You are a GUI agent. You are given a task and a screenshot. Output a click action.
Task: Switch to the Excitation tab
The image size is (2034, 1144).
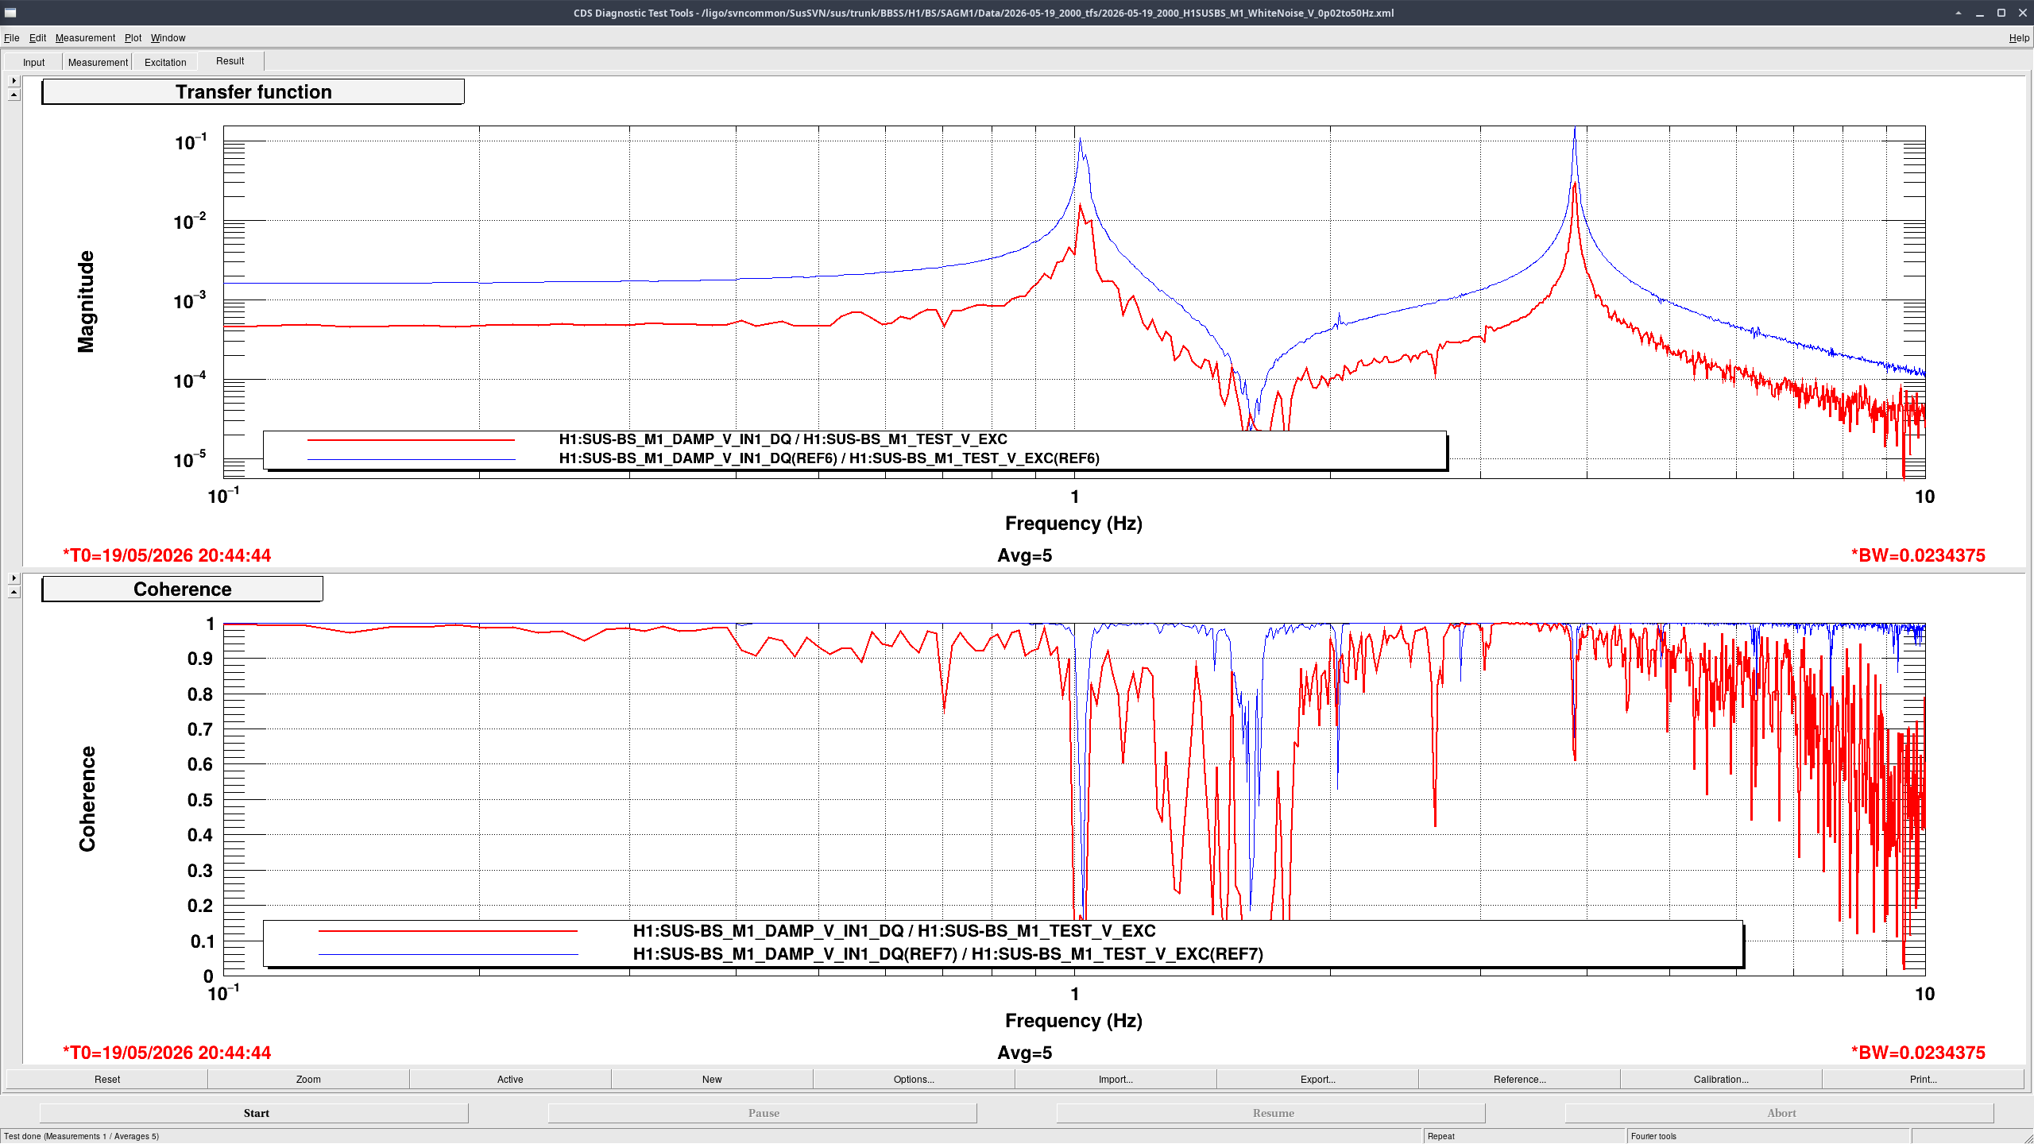[x=165, y=62]
